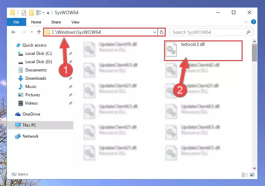The height and width of the screenshot is (186, 265).
Task: Expand the address bar history dropdown
Action: 154,32
